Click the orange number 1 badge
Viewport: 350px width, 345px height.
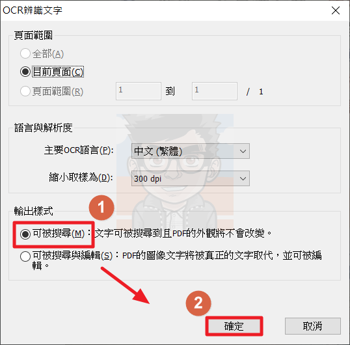coord(101,208)
